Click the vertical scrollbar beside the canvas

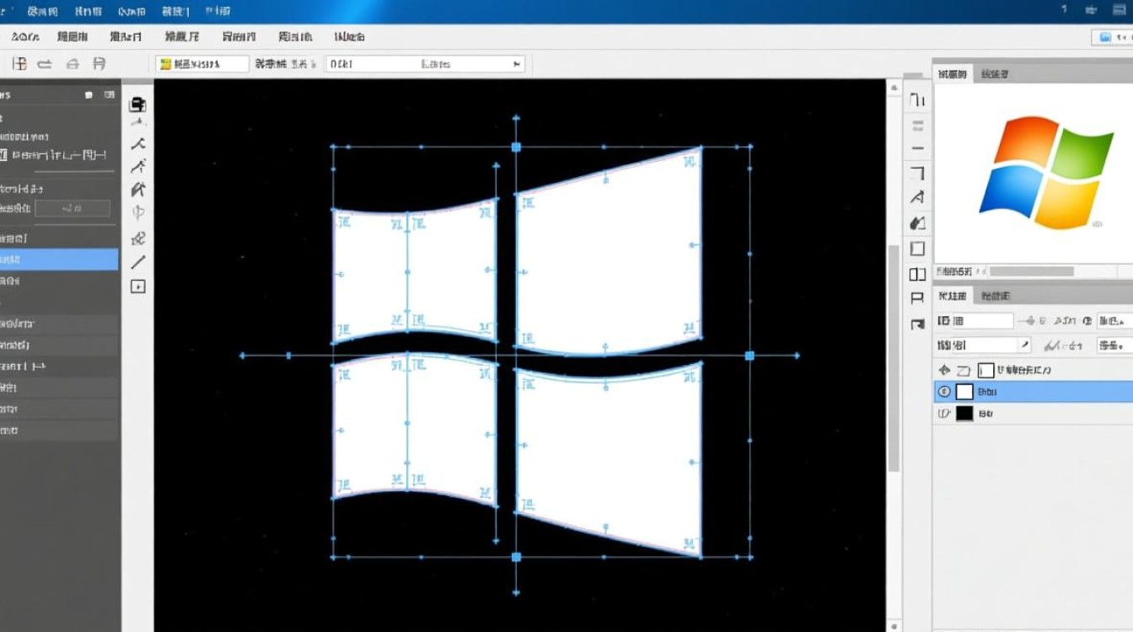[x=894, y=354]
